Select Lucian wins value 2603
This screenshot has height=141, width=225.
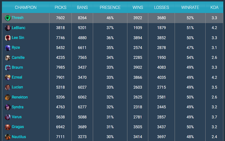pyautogui.click(x=138, y=88)
